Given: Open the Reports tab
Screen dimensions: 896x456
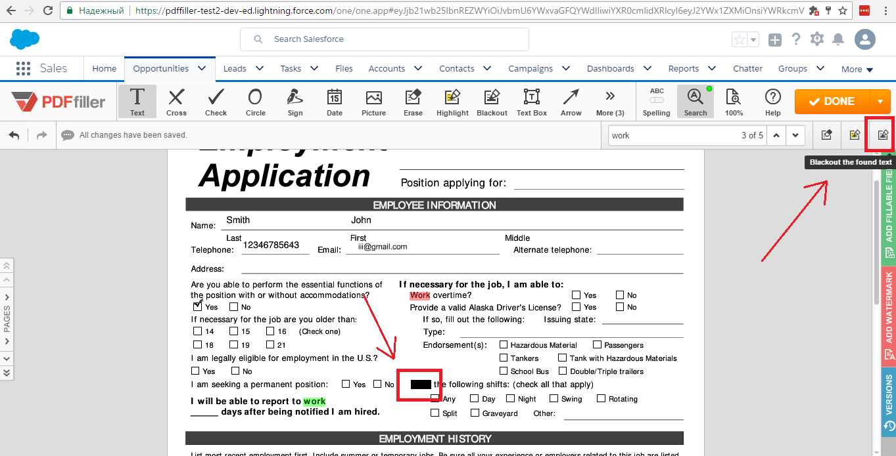Looking at the screenshot, I should click(684, 68).
